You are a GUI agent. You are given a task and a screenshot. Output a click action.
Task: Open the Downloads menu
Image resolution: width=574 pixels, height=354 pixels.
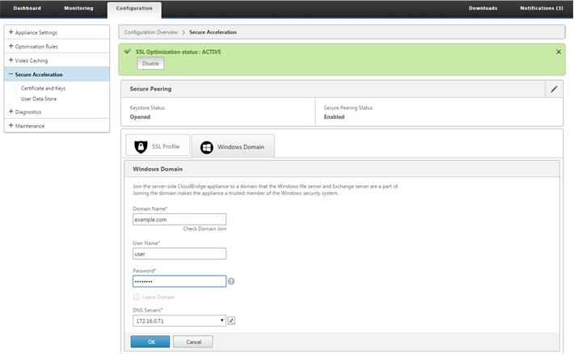click(x=483, y=8)
